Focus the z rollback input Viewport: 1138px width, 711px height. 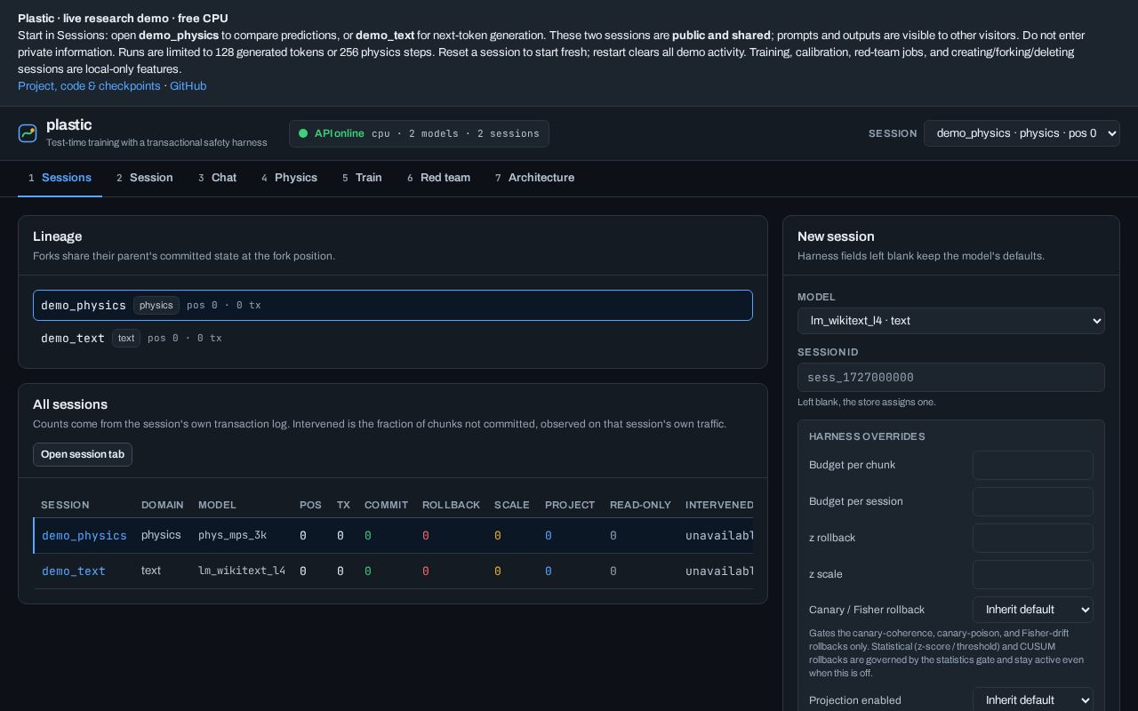pos(1033,539)
